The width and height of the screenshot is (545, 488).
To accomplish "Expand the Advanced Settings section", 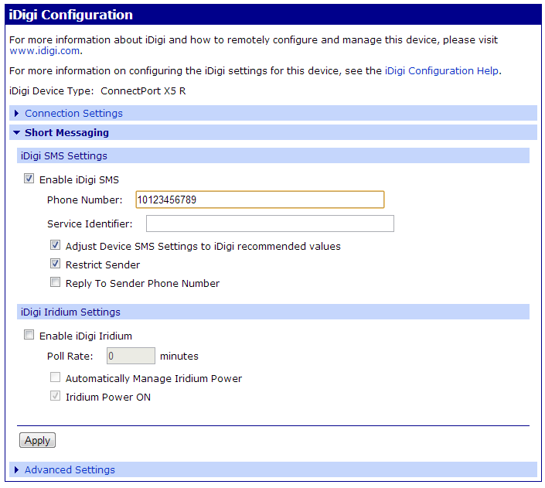I will click(x=70, y=470).
